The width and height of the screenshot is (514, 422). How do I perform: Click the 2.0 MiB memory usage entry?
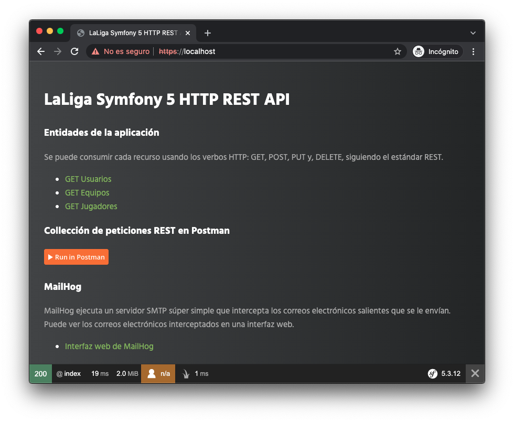[x=127, y=373]
